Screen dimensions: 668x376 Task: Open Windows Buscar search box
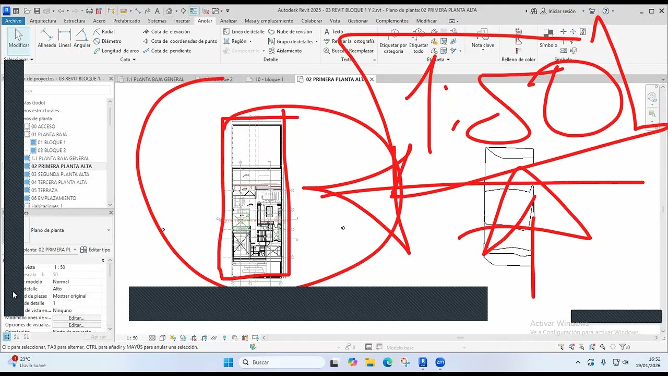pyautogui.click(x=282, y=362)
